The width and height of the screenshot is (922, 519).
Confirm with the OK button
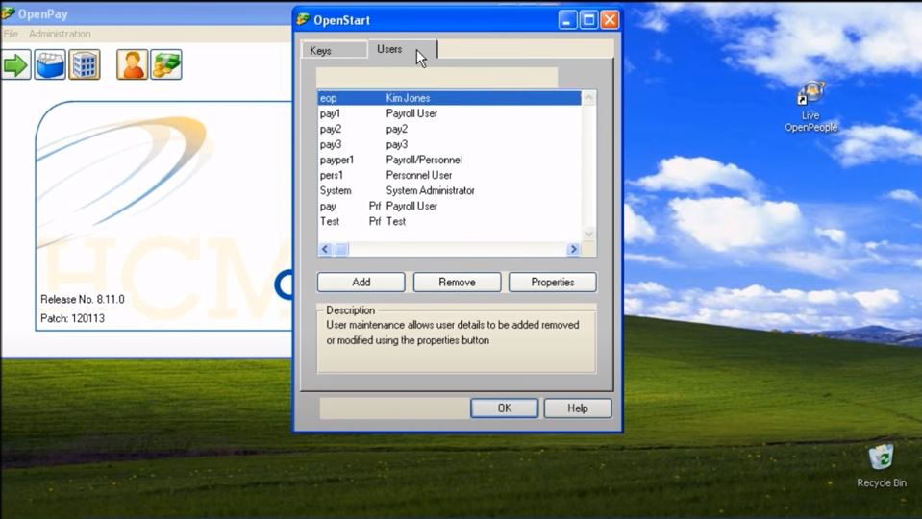click(x=505, y=408)
